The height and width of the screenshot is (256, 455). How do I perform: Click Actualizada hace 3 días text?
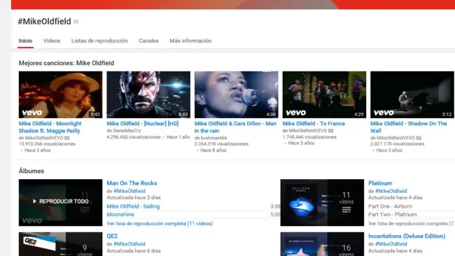pyautogui.click(x=134, y=198)
